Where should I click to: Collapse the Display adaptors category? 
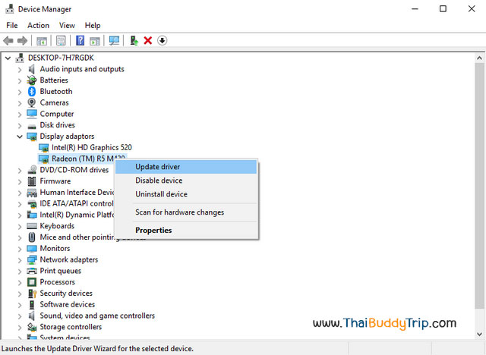[19, 137]
